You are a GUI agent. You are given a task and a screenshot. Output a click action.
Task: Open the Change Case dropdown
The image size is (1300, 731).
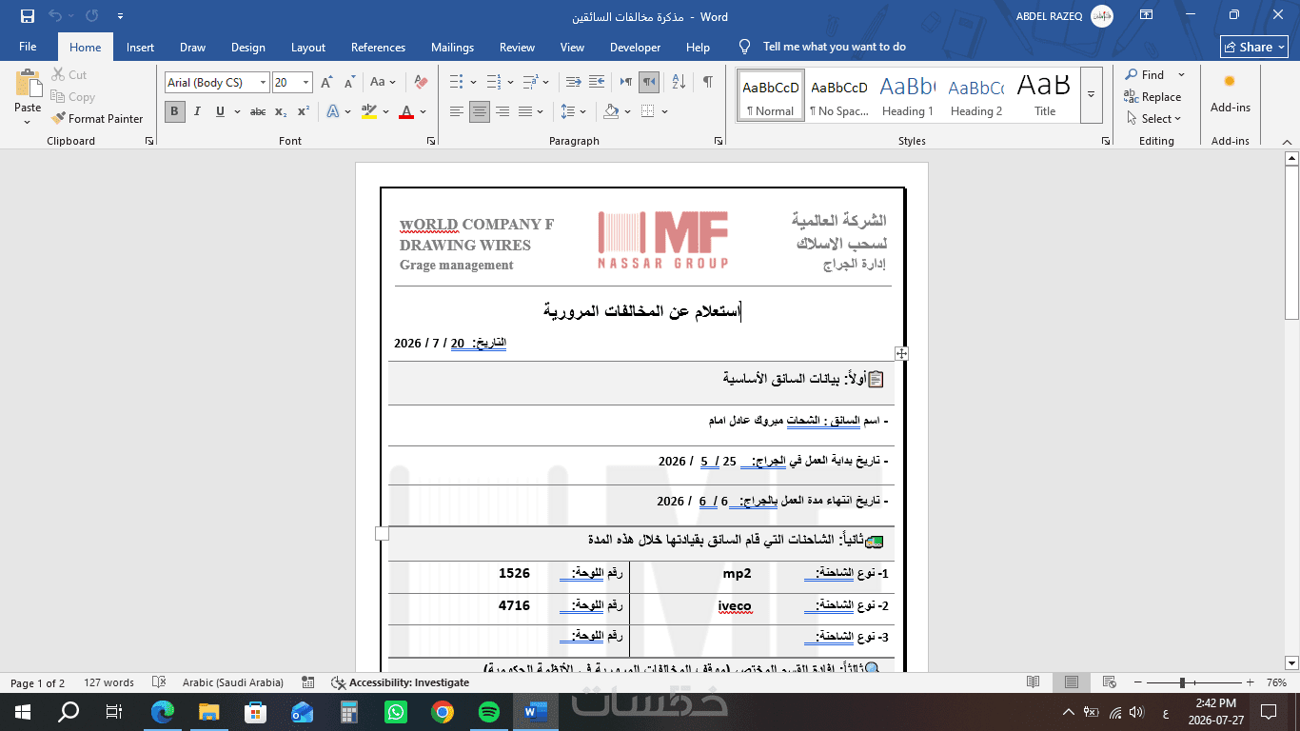383,83
